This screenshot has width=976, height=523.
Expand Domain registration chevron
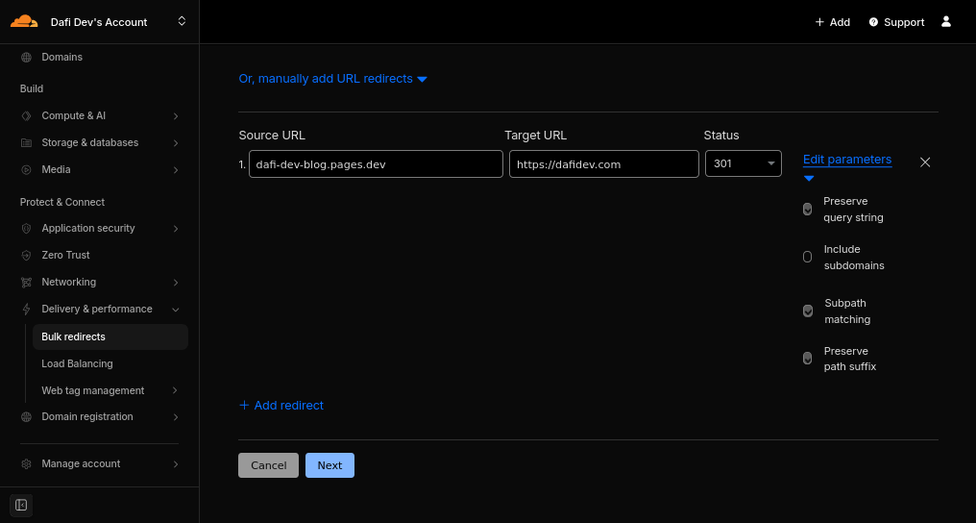[176, 416]
